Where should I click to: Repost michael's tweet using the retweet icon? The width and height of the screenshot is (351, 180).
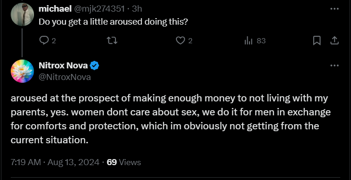[x=112, y=40]
